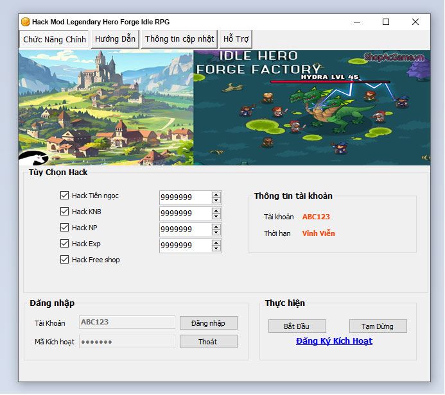Decrease the Hack Tiên ngọc value with down arrow
Image resolution: width=445 pixels, height=395 pixels.
[x=216, y=200]
